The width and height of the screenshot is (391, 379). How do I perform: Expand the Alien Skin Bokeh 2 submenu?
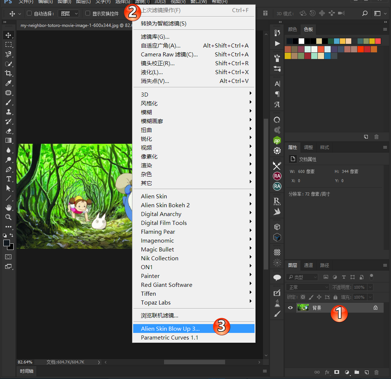[194, 205]
